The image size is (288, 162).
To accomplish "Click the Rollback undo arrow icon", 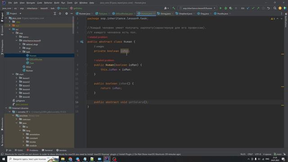I will (x=269, y=8).
